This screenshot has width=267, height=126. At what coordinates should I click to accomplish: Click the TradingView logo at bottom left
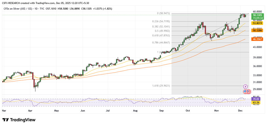click(x=19, y=120)
